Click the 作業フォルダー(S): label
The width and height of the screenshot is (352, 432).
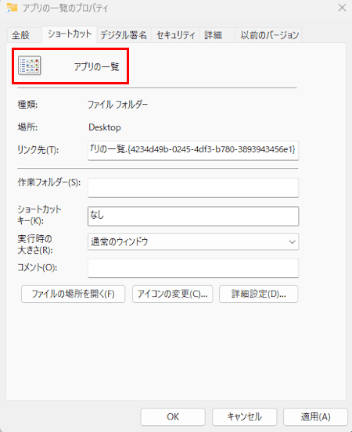[x=49, y=182]
